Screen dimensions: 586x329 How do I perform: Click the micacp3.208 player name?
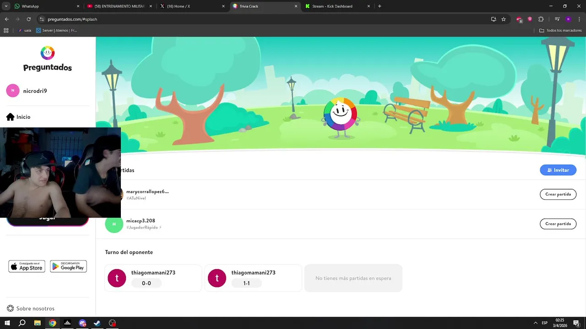pyautogui.click(x=141, y=221)
